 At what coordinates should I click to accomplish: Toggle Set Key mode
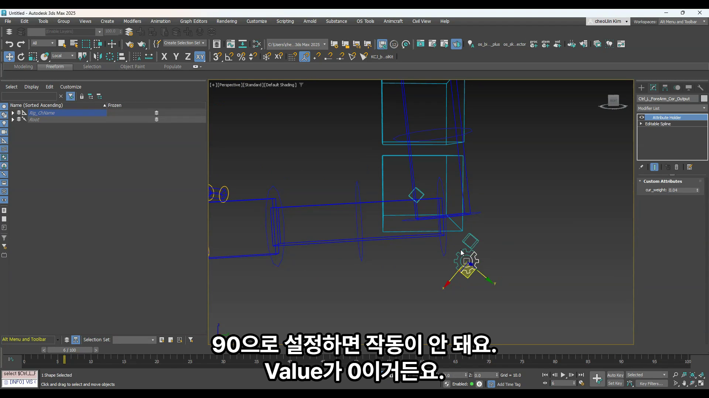click(x=615, y=384)
